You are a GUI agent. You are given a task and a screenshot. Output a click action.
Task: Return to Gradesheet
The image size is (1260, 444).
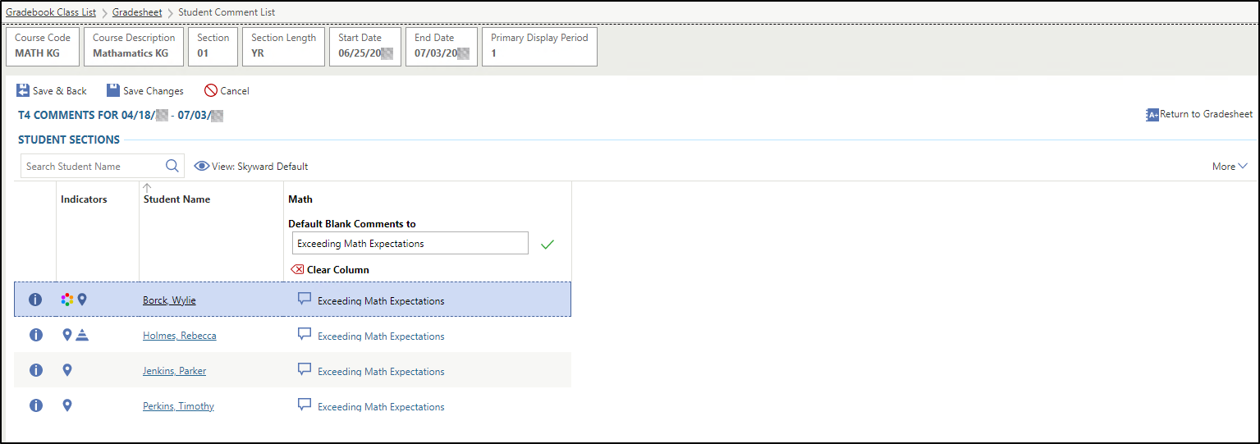pos(1199,115)
